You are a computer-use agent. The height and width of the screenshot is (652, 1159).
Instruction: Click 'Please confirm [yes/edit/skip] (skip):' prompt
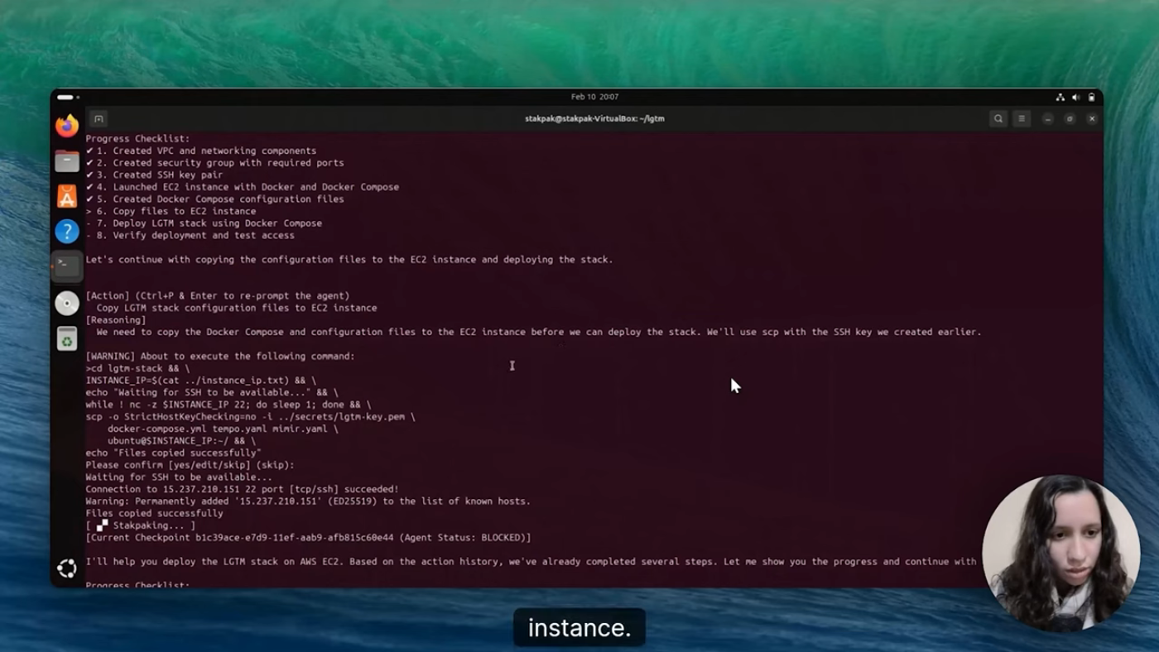coord(190,465)
